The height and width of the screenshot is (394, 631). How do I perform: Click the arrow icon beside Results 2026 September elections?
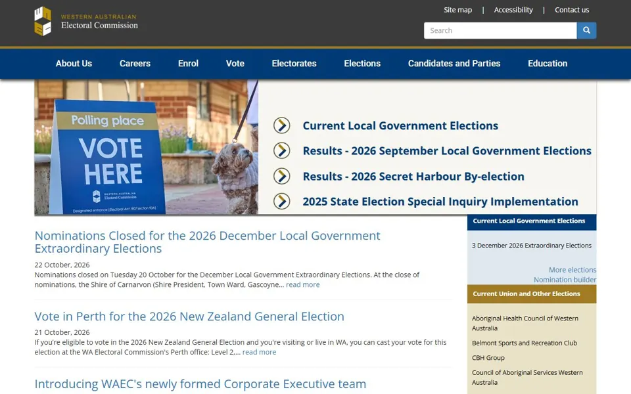pyautogui.click(x=282, y=151)
